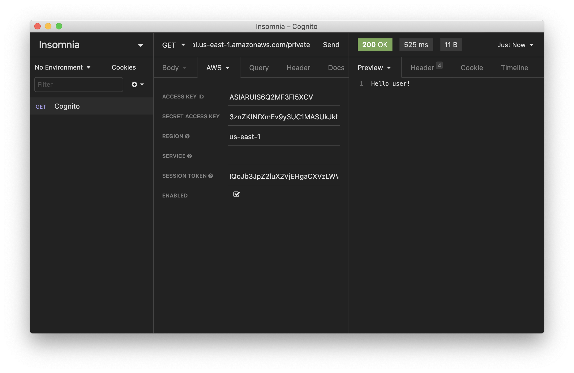Switch to the request Header tab
This screenshot has width=574, height=373.
click(x=298, y=68)
